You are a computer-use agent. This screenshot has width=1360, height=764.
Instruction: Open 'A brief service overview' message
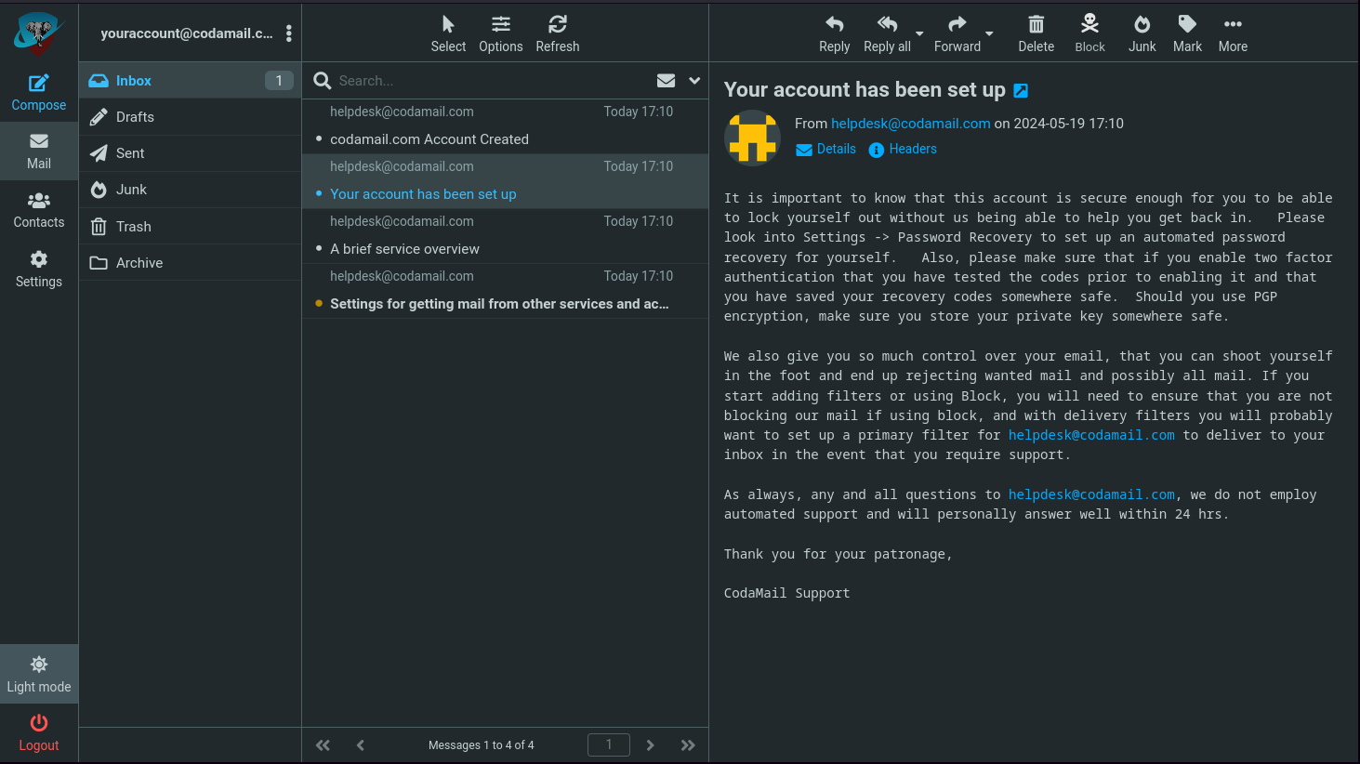506,236
